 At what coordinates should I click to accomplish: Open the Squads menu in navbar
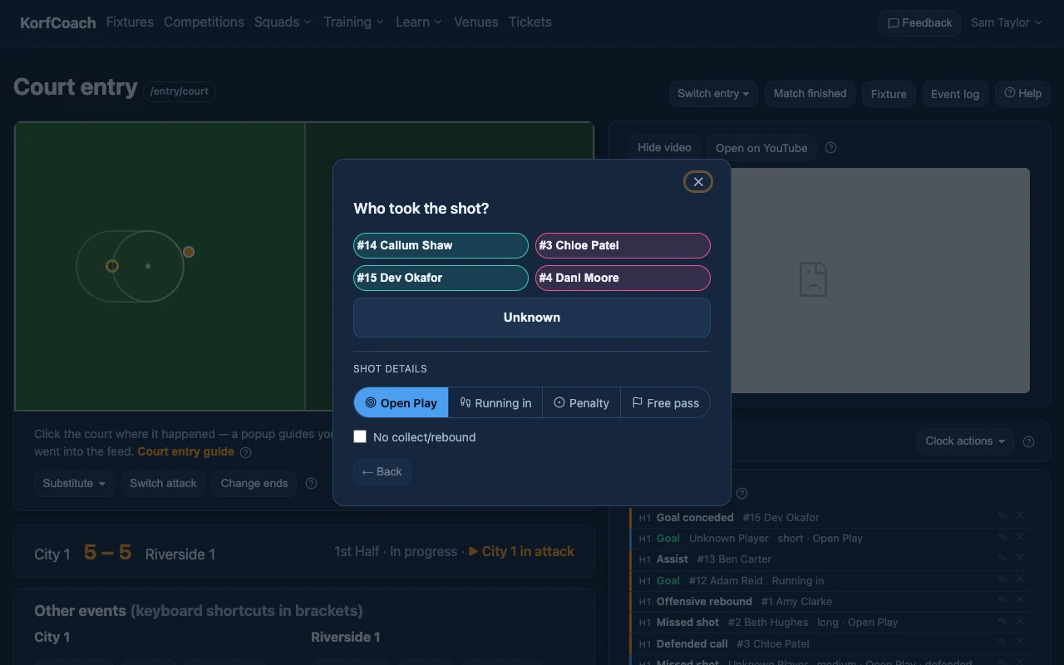283,22
